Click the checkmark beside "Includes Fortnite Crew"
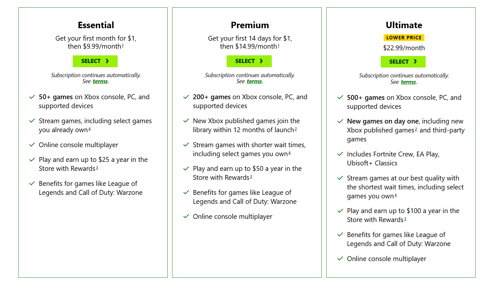492x286 pixels. tap(340, 154)
